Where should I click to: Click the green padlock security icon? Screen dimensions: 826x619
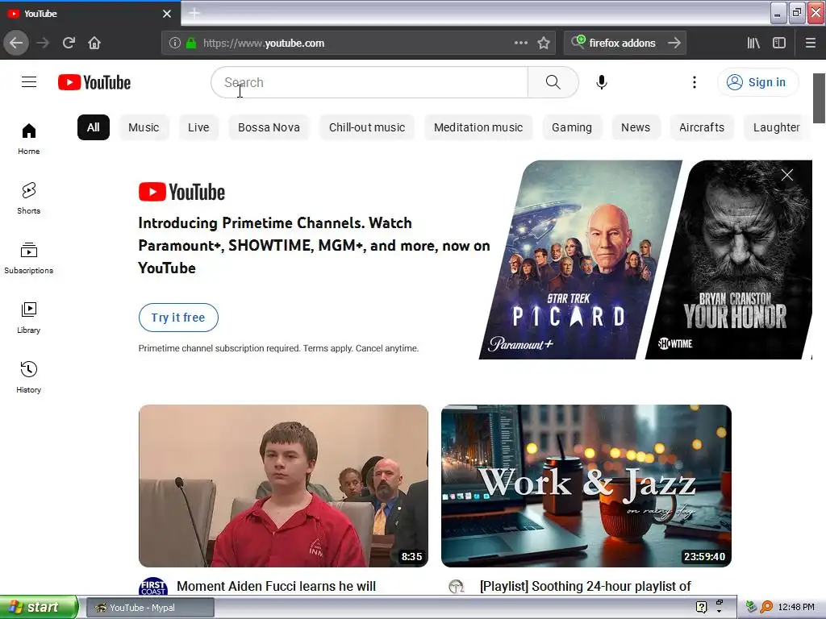pos(190,44)
